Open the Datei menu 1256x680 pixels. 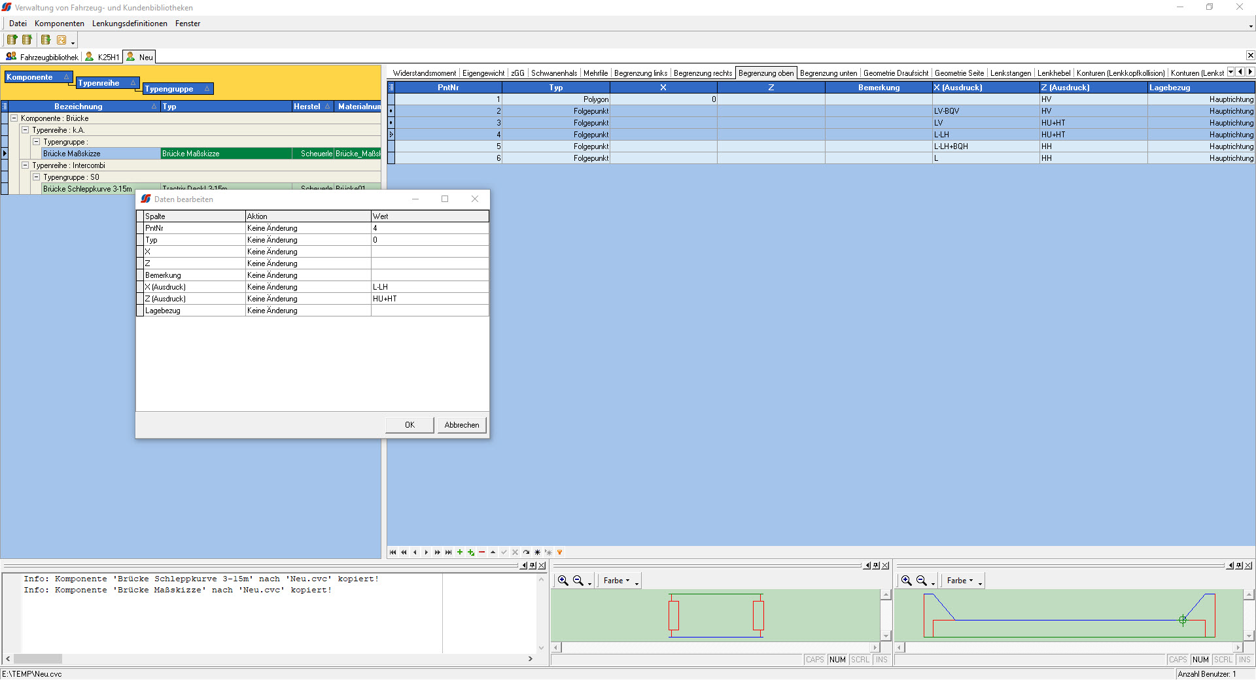coord(18,24)
